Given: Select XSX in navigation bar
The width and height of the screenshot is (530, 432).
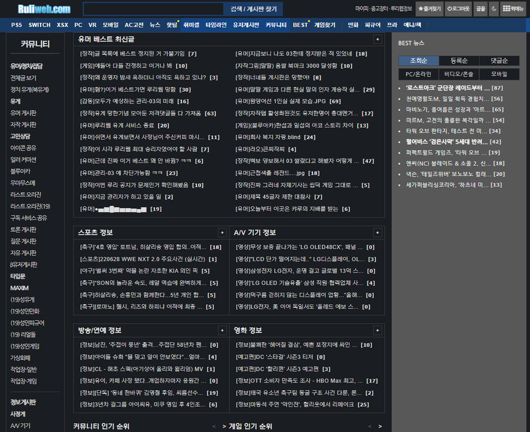Looking at the screenshot, I should pos(62,25).
